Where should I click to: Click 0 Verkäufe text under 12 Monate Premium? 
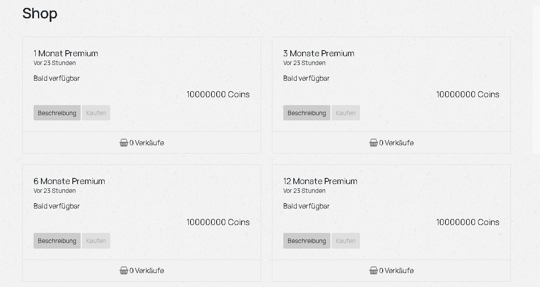(397, 270)
